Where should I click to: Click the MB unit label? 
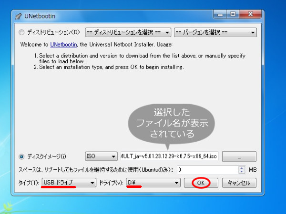(253, 170)
